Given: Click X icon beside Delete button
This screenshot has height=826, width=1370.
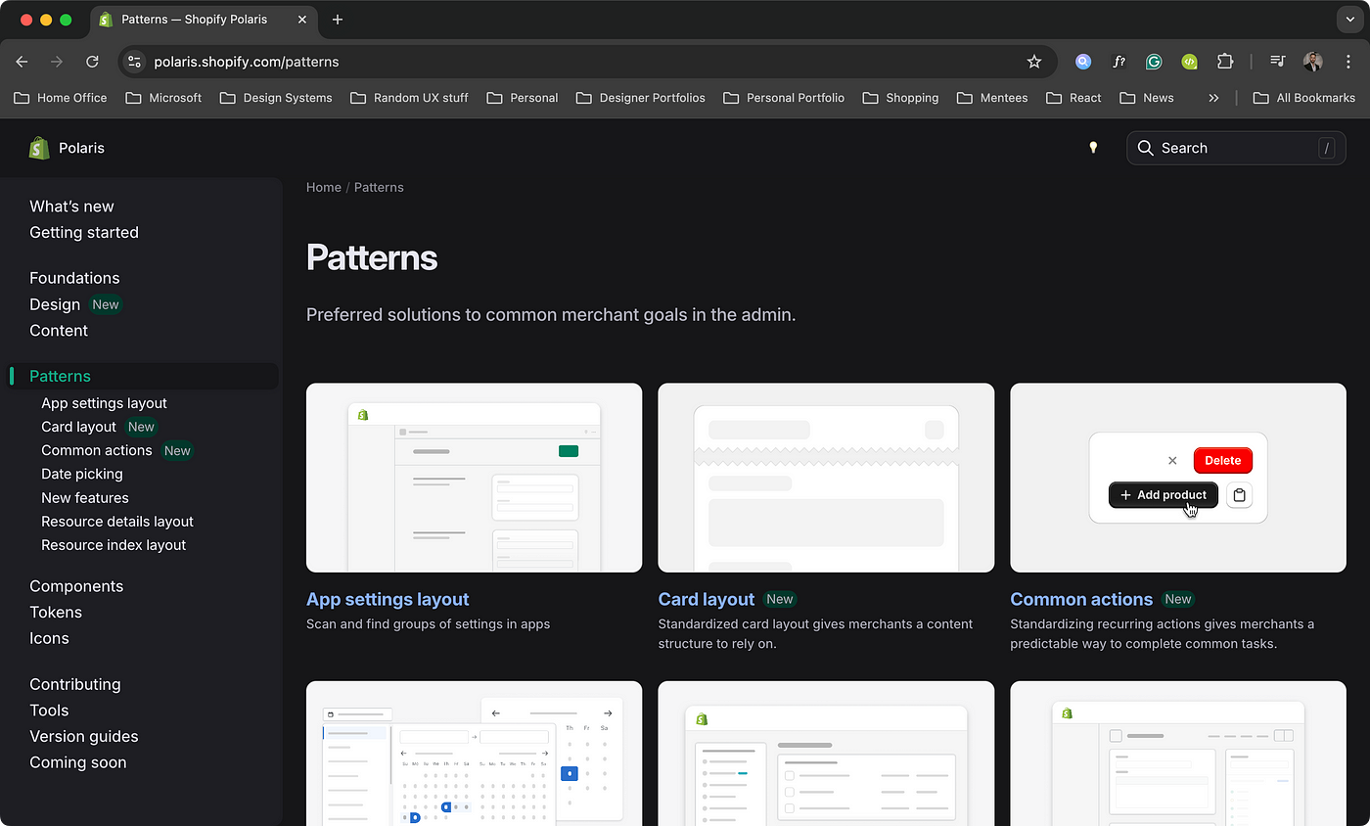Looking at the screenshot, I should tap(1172, 460).
